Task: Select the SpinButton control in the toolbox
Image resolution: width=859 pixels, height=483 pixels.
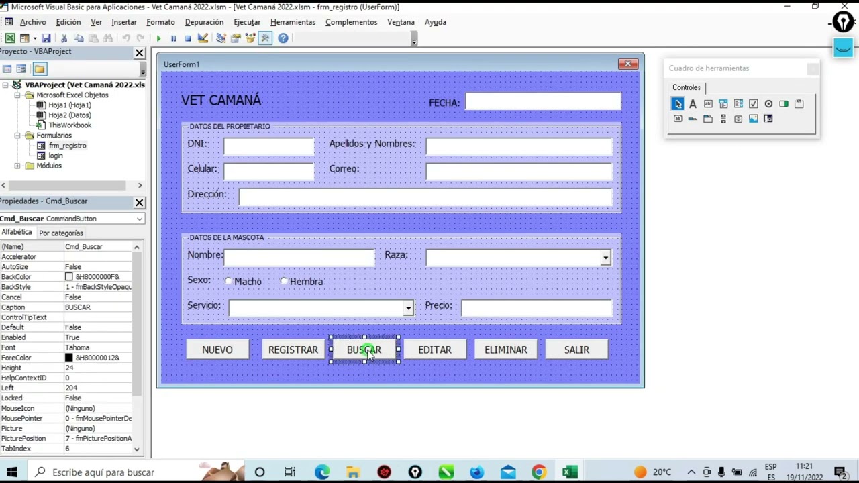Action: pos(738,119)
